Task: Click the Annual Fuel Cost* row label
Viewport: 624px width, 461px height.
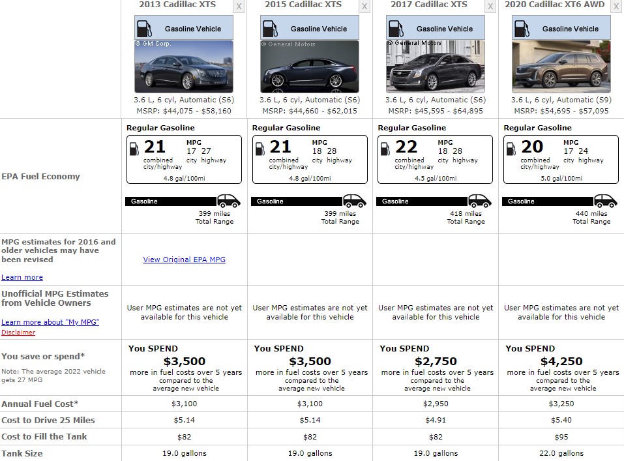Action: click(x=40, y=404)
